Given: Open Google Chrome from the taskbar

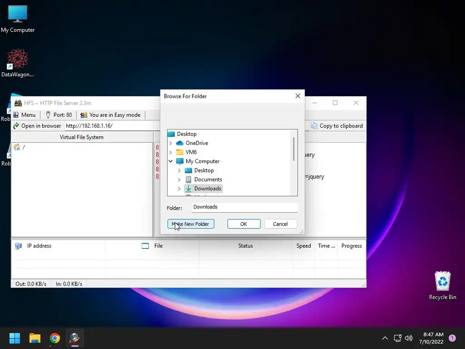Looking at the screenshot, I should pyautogui.click(x=55, y=338).
